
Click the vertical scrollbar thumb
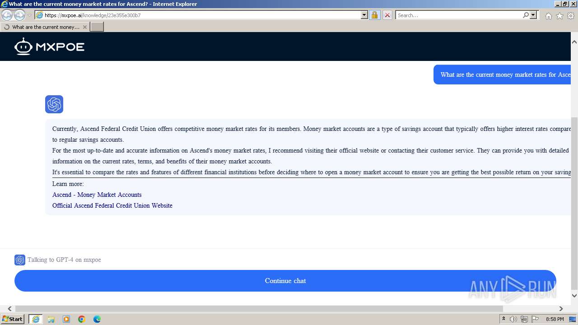[x=574, y=203]
